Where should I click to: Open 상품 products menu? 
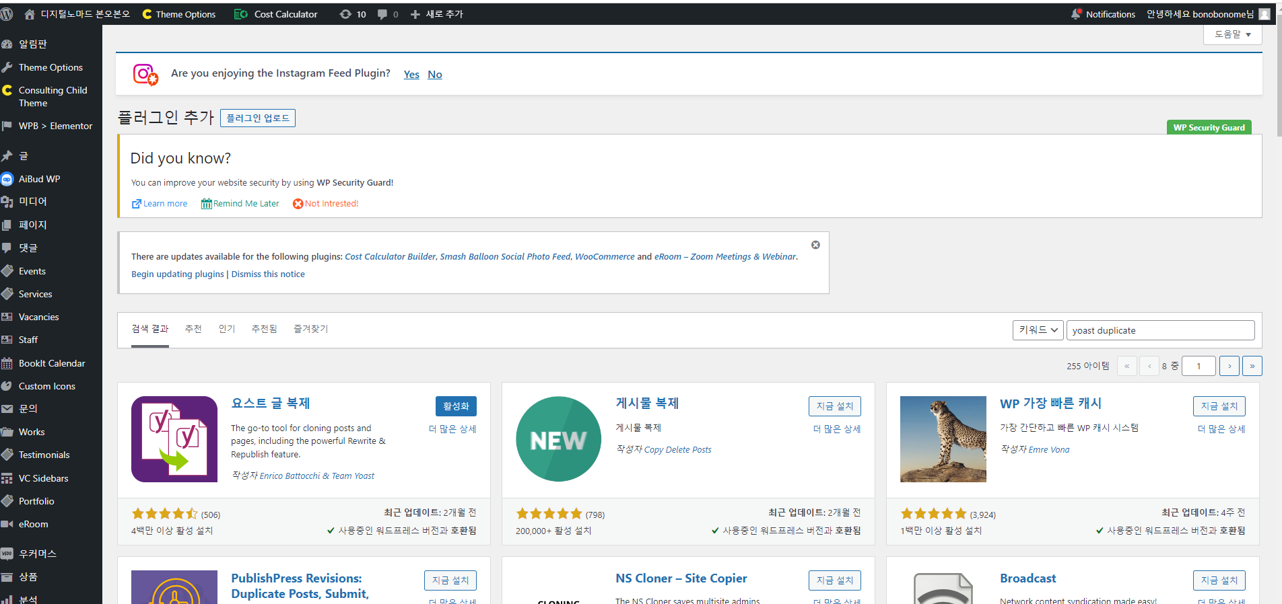pos(28,576)
